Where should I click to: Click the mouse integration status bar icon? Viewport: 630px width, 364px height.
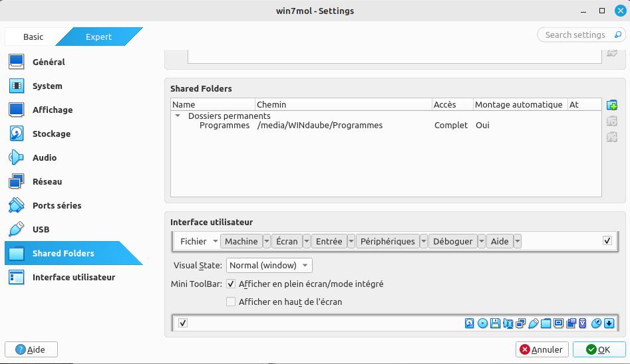tap(596, 323)
